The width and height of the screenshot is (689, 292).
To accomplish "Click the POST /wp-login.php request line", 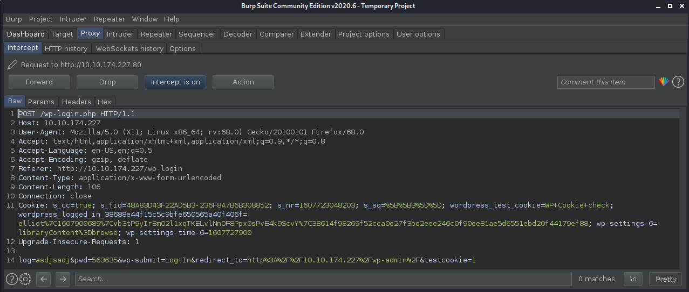I will 77,113.
